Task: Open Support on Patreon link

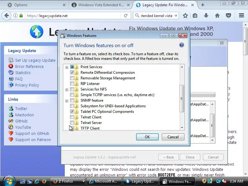Action: pyautogui.click(x=33, y=140)
